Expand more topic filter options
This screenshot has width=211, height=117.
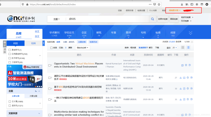click(40, 103)
